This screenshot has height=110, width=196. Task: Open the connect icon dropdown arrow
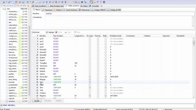[7, 2]
